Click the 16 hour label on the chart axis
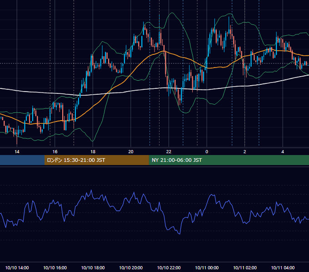309x272 pixels. click(55, 152)
